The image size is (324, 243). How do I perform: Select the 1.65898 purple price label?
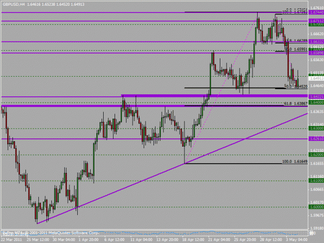click(x=316, y=53)
